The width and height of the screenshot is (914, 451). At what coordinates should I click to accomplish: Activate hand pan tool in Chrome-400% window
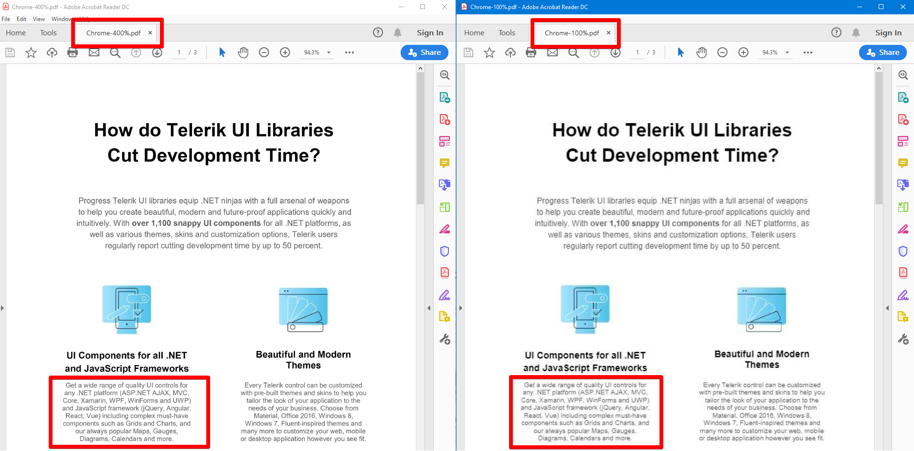click(x=243, y=52)
